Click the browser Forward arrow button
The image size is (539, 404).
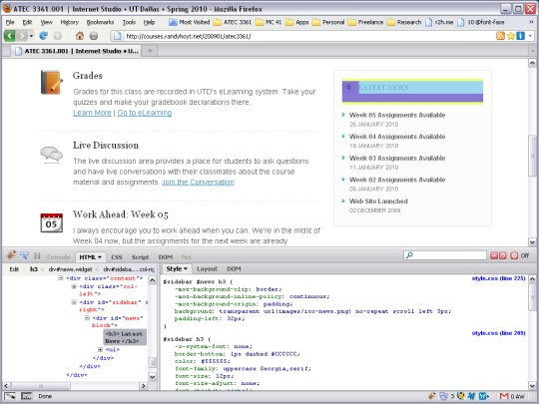coord(21,35)
